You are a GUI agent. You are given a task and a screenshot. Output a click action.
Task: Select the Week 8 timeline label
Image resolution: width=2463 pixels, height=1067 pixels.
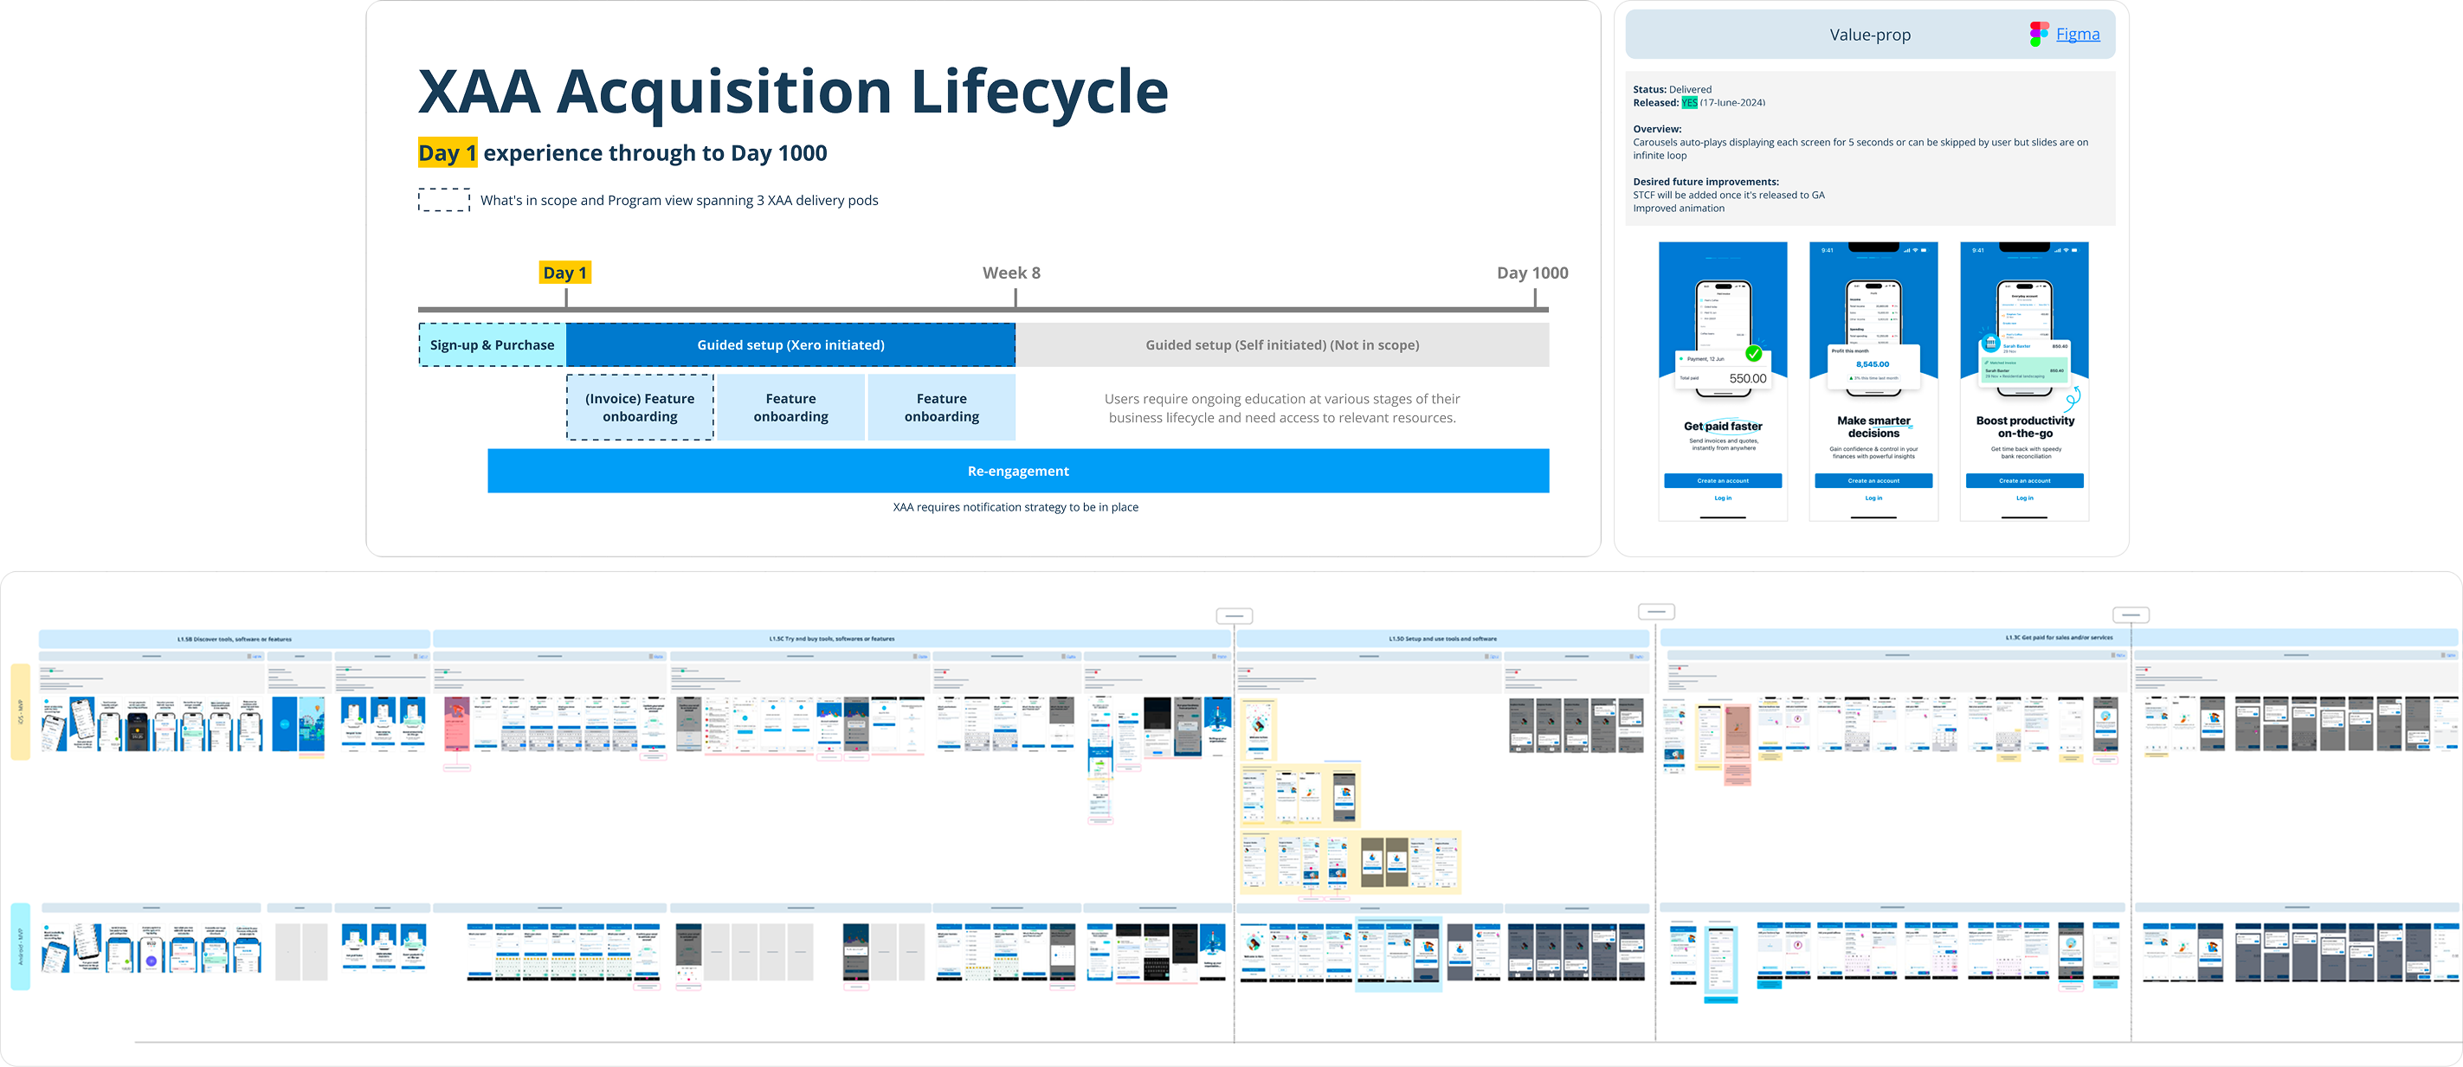click(1010, 273)
